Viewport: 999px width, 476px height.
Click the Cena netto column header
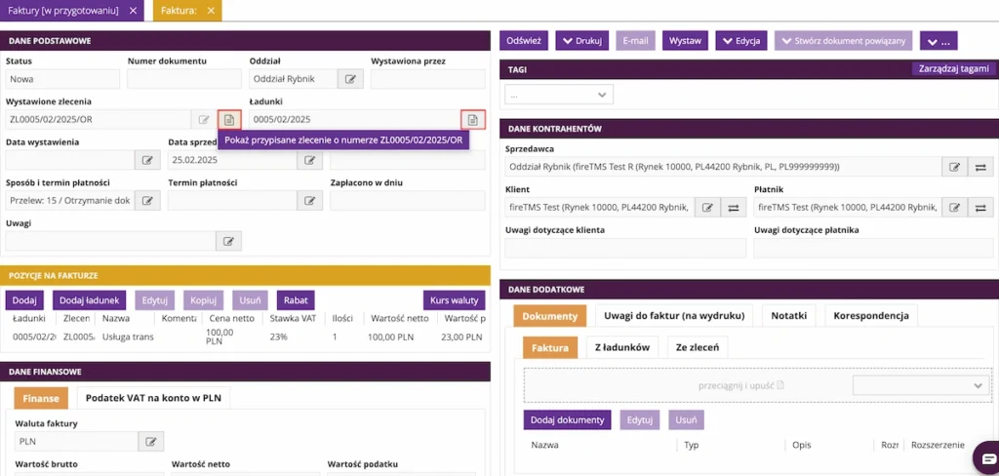coord(230,318)
